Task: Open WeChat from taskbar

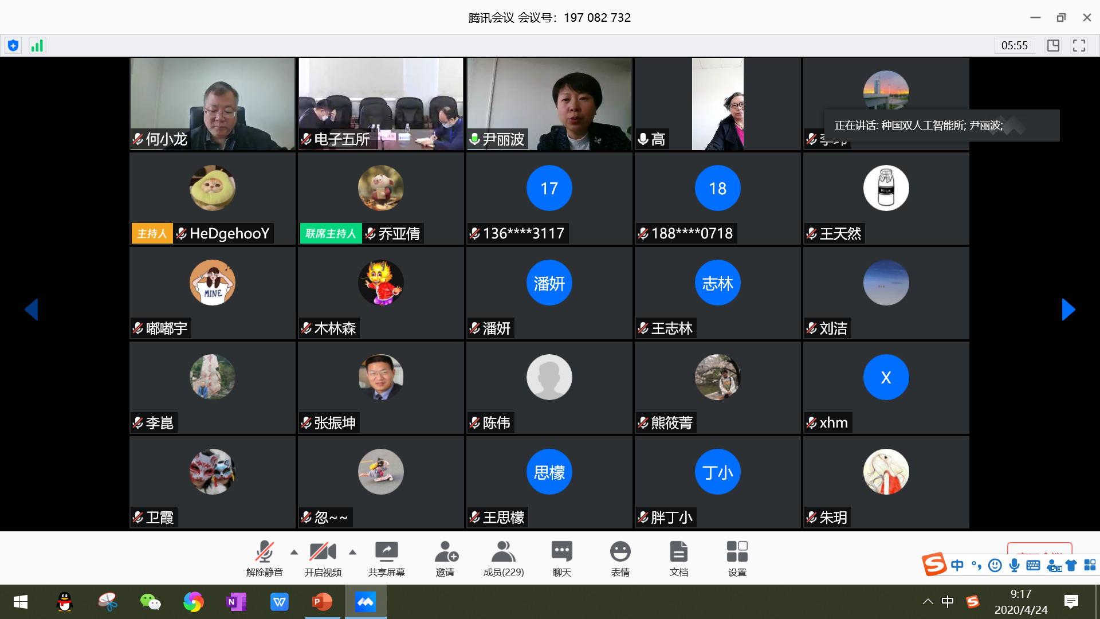Action: (x=150, y=602)
